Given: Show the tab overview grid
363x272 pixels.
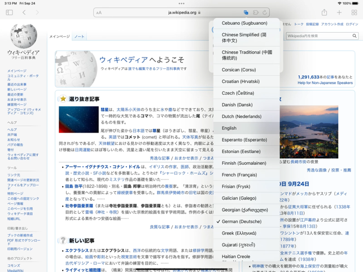Looking at the screenshot, I should [354, 12].
